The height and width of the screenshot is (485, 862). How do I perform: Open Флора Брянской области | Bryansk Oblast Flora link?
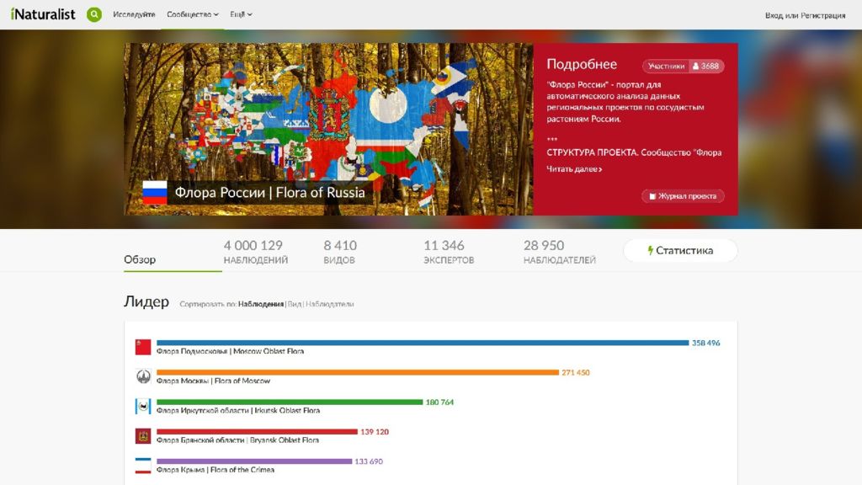tap(237, 440)
